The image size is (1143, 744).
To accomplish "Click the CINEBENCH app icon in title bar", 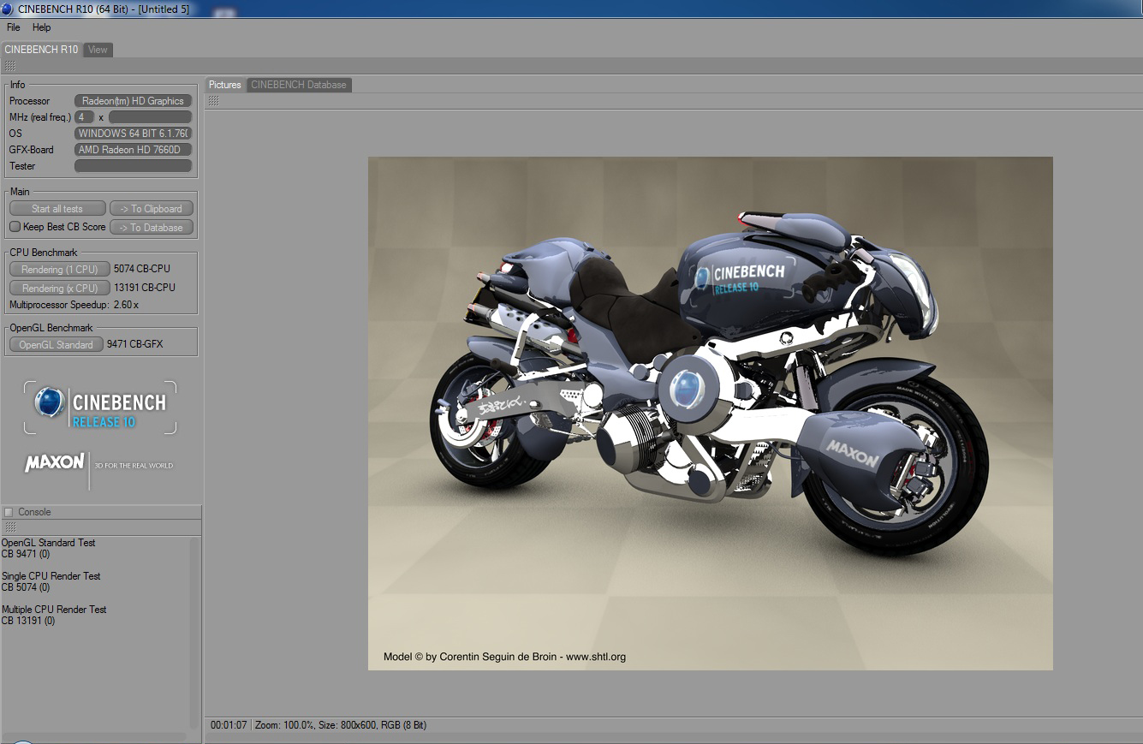I will click(x=8, y=9).
